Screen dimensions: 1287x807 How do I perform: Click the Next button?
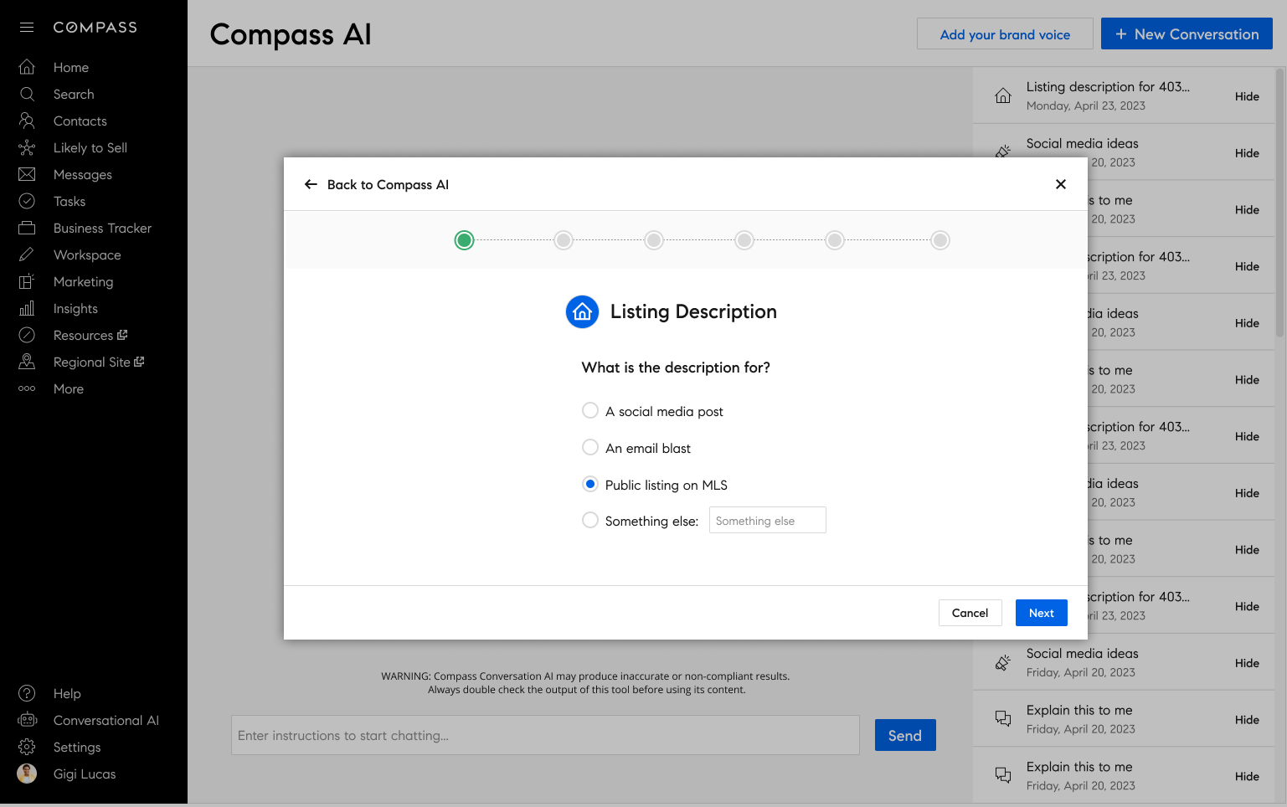tap(1042, 613)
